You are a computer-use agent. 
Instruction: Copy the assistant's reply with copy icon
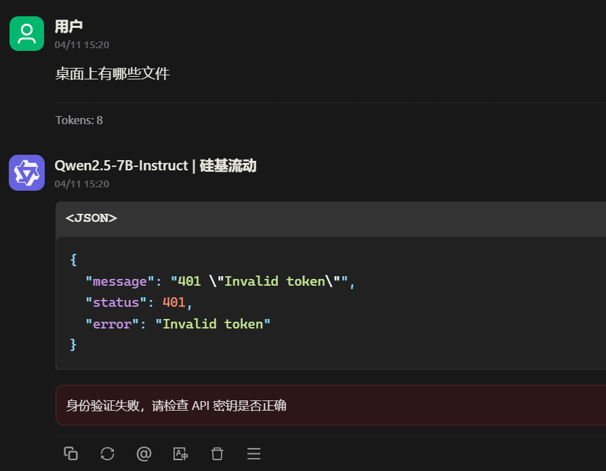pos(70,453)
